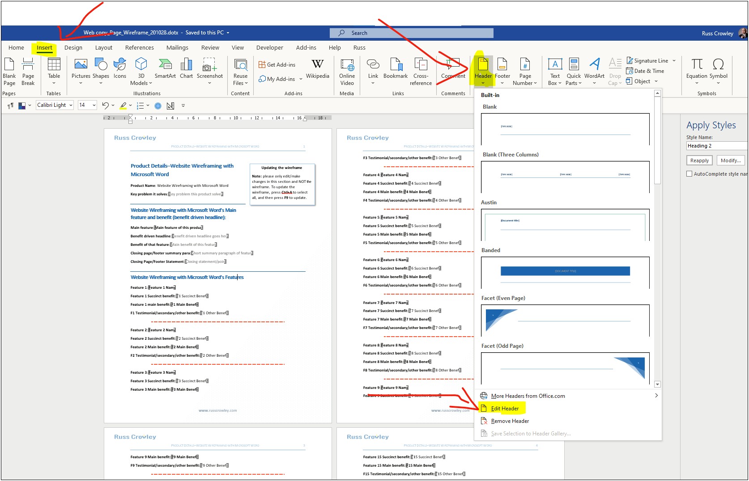Insert a SmartArt graphic

coord(165,69)
